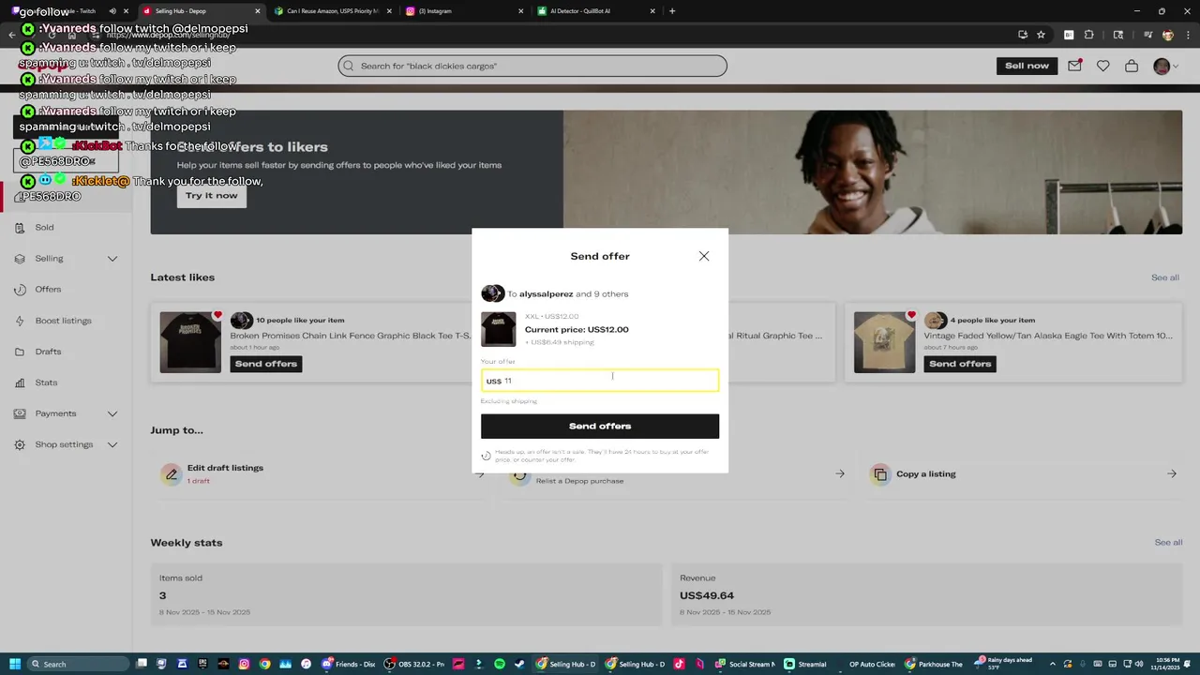Image resolution: width=1200 pixels, height=675 pixels.
Task: Toggle heart on Alaska Eagle Tee thumbnail
Action: point(911,315)
